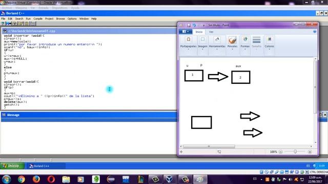The width and height of the screenshot is (328, 184).
Task: Click the zoom out minus button in Paint
Action: pyautogui.click(x=281, y=152)
